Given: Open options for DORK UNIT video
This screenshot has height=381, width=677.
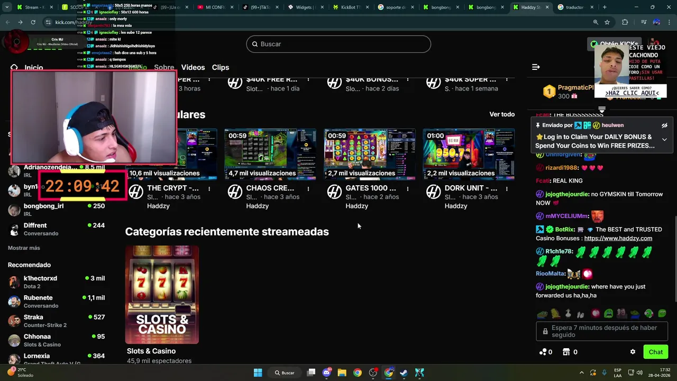Looking at the screenshot, I should (507, 188).
